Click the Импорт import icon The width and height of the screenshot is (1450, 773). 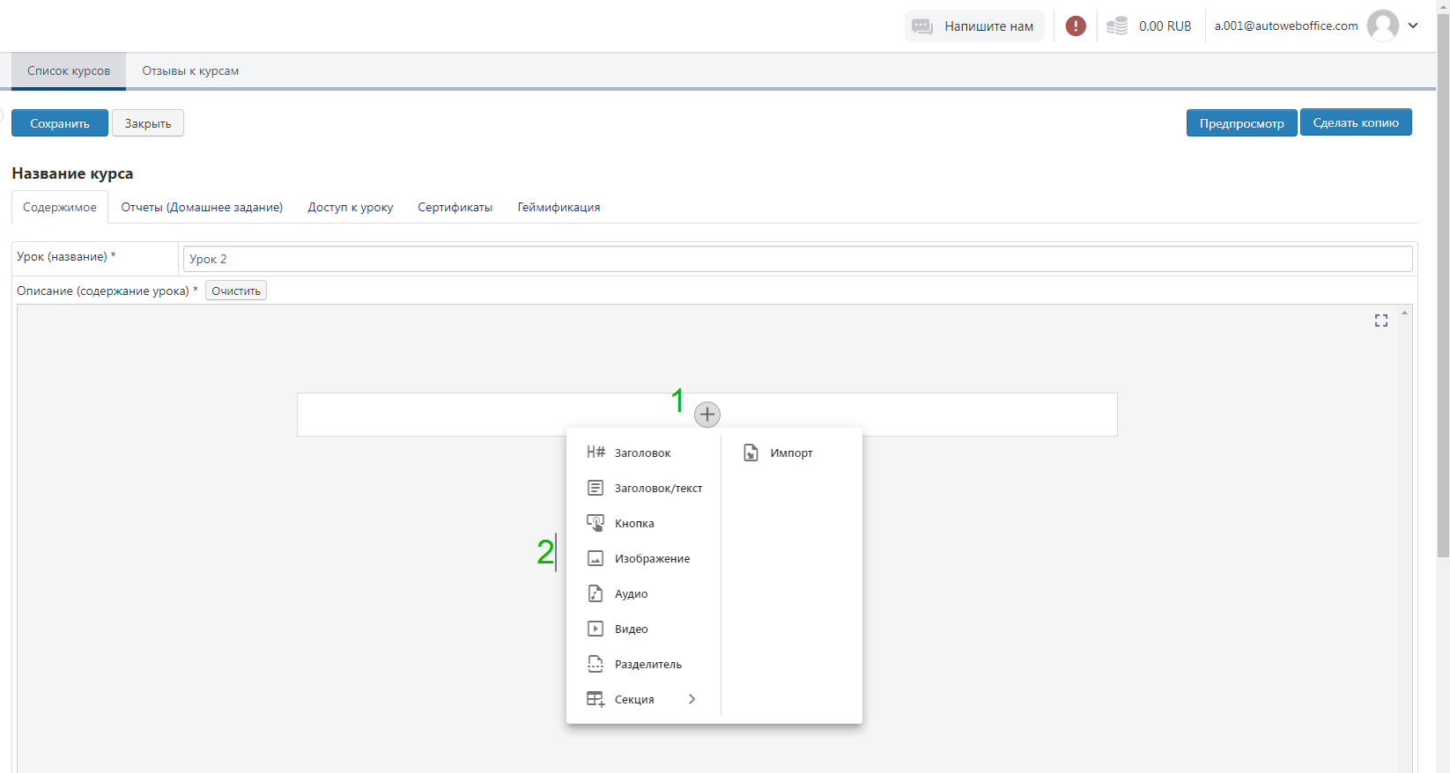click(x=751, y=453)
